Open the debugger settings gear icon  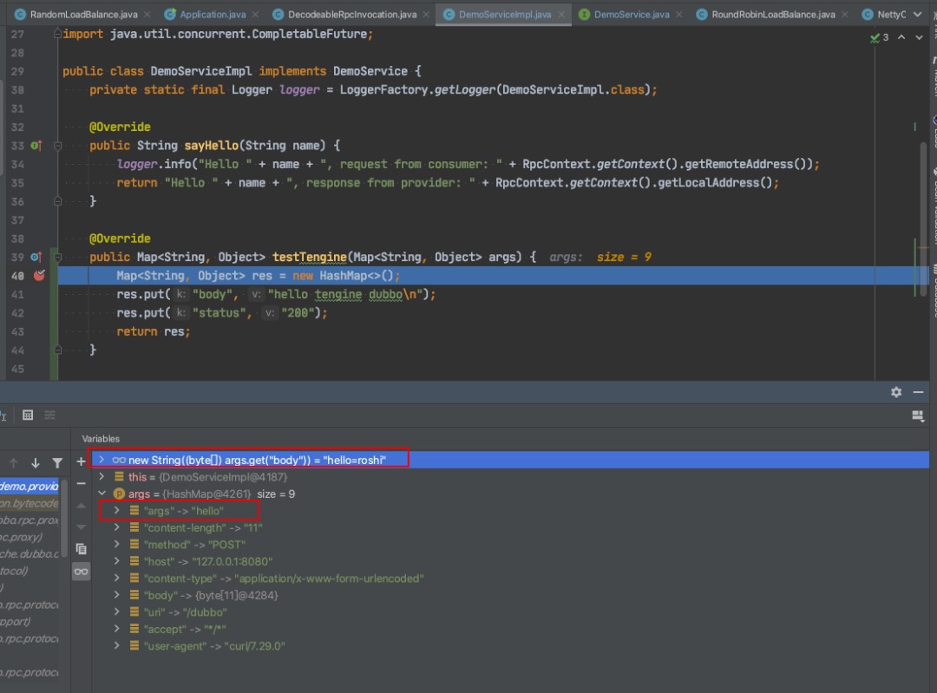click(895, 392)
